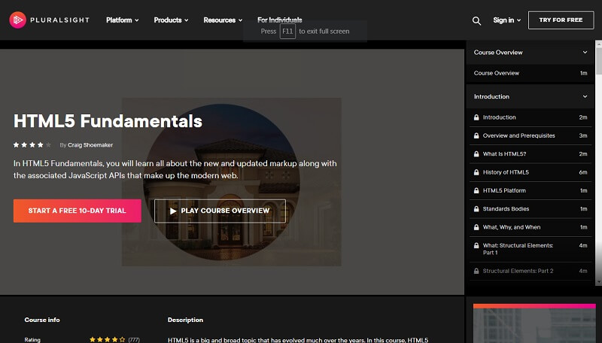Click the TRY FOR FREE button
The height and width of the screenshot is (343, 602).
pos(561,20)
